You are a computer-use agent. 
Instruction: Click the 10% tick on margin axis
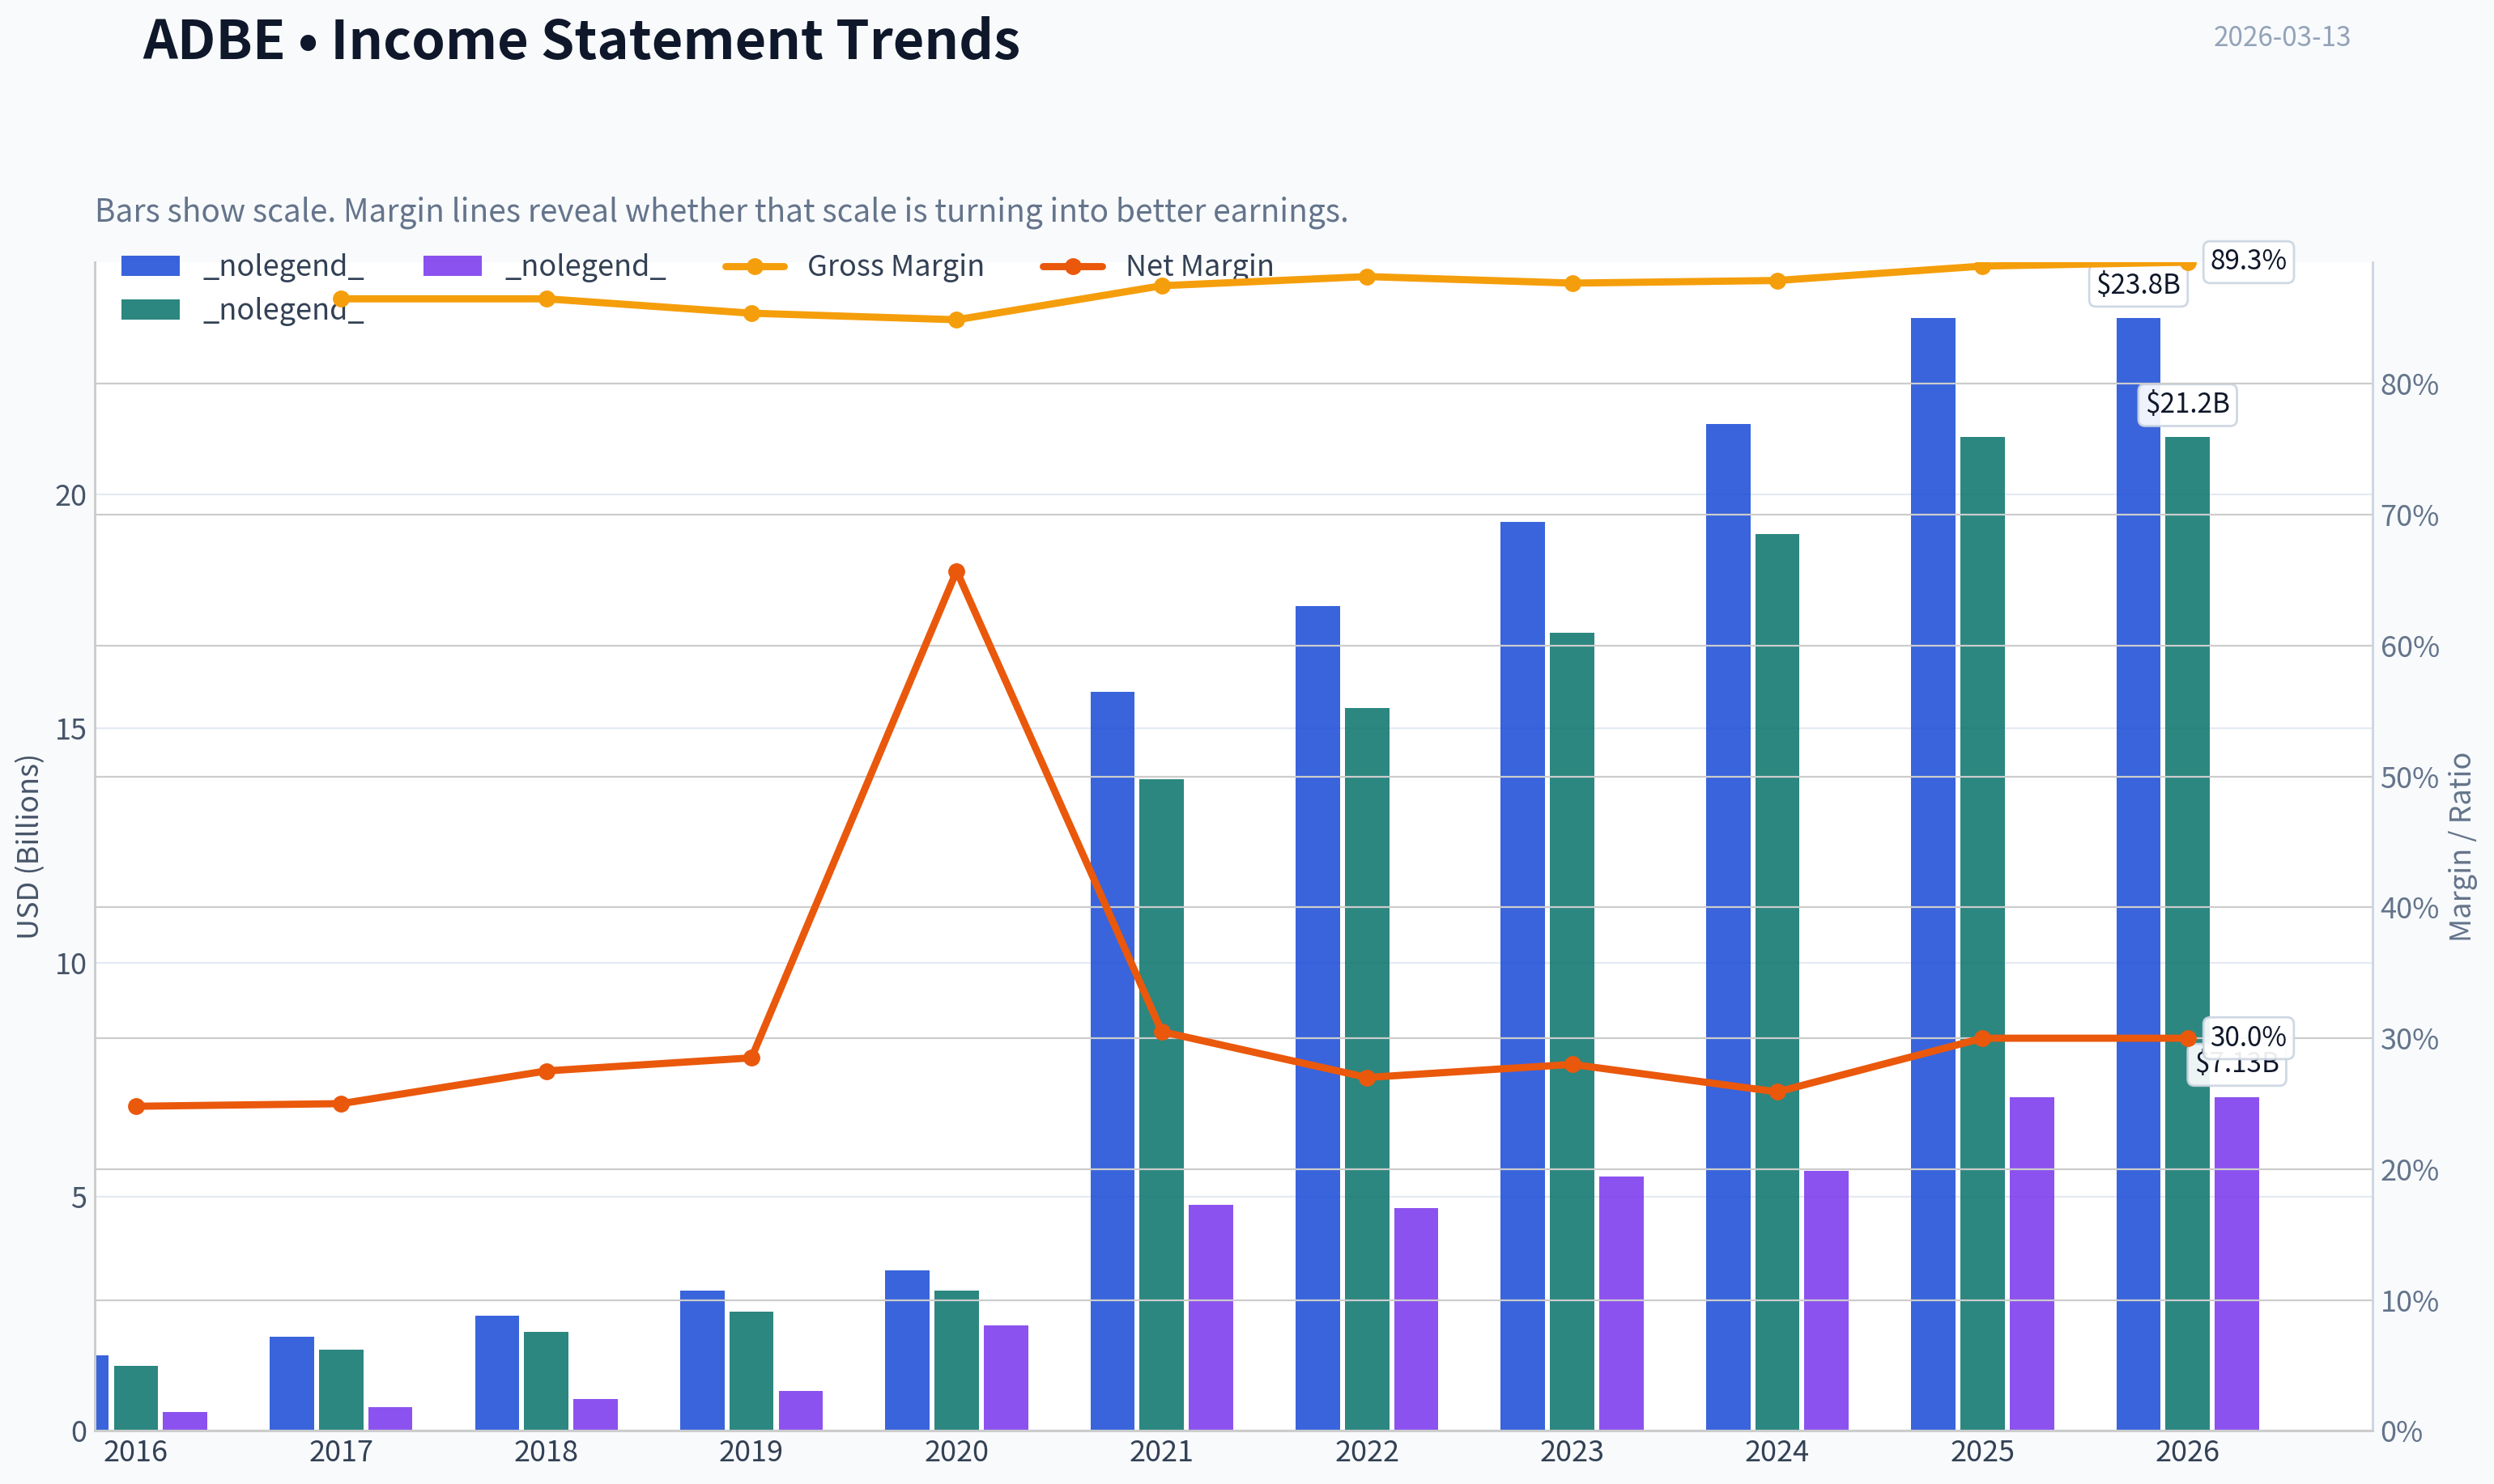[x=2409, y=1302]
